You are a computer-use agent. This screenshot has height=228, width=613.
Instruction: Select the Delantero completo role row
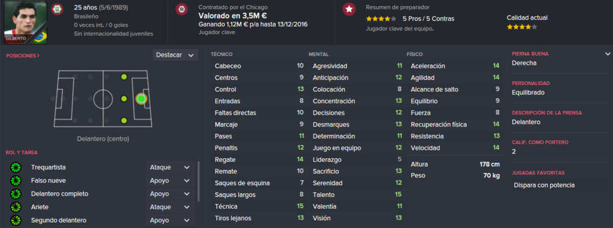point(102,194)
